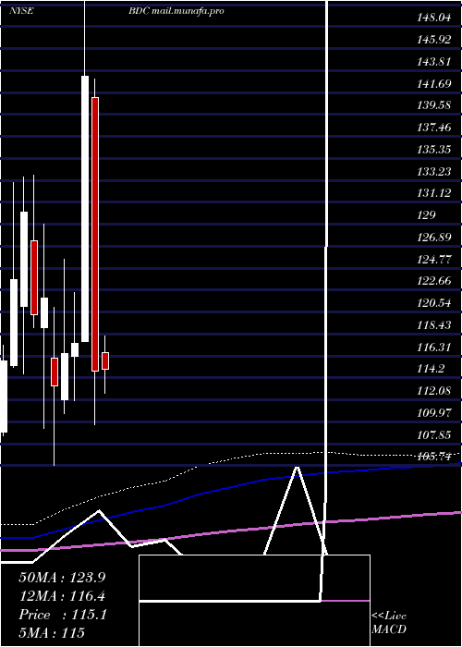Screen dimensions: 462x647
Task: Select the 114.2 price axis label
Action: point(431,369)
